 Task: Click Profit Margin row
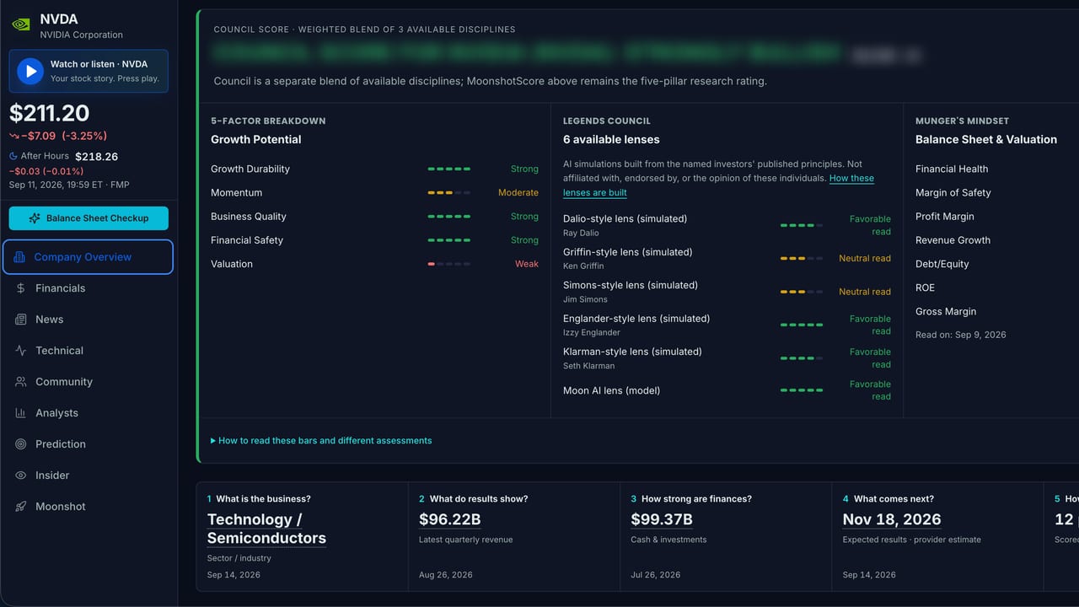(944, 217)
